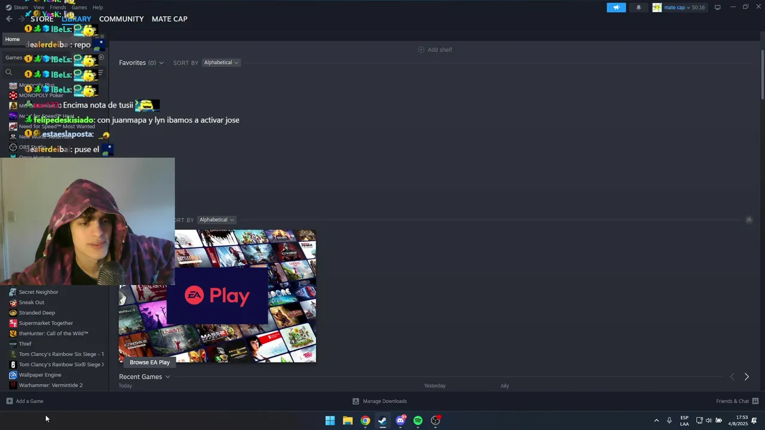
Task: Select Tom Clancy's Rainbow Six® Siege X
Action: tap(61, 365)
